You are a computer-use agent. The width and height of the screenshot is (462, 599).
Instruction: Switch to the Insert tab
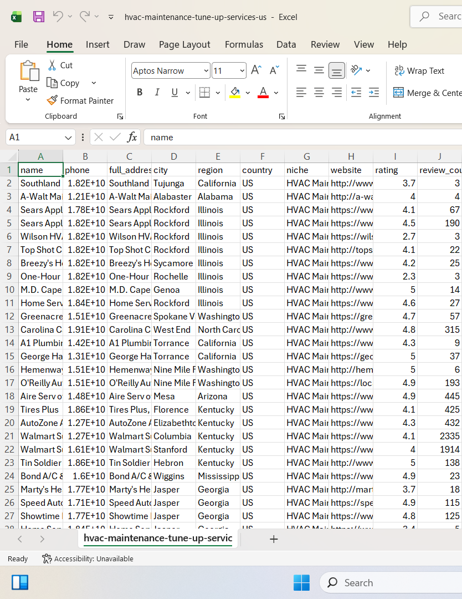(x=97, y=44)
